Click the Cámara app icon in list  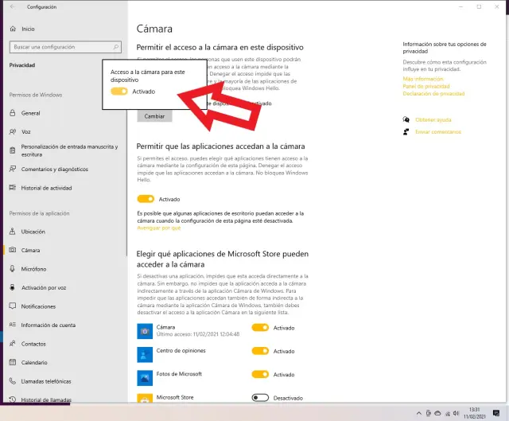[145, 330]
